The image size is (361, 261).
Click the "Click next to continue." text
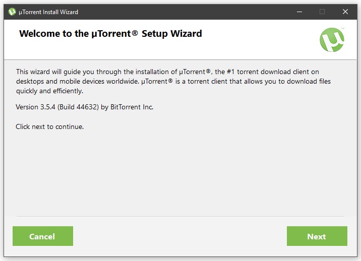[x=50, y=126]
